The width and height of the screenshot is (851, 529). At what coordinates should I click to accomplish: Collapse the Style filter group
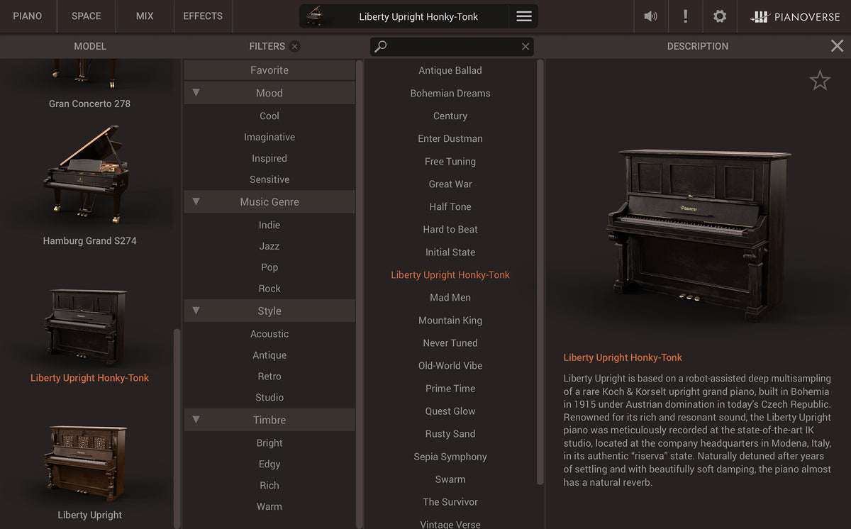(196, 311)
